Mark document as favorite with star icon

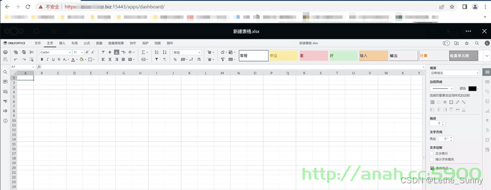467,43
